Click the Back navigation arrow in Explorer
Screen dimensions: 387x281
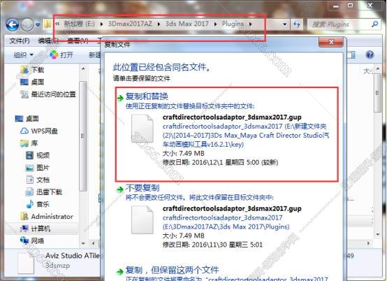point(13,24)
